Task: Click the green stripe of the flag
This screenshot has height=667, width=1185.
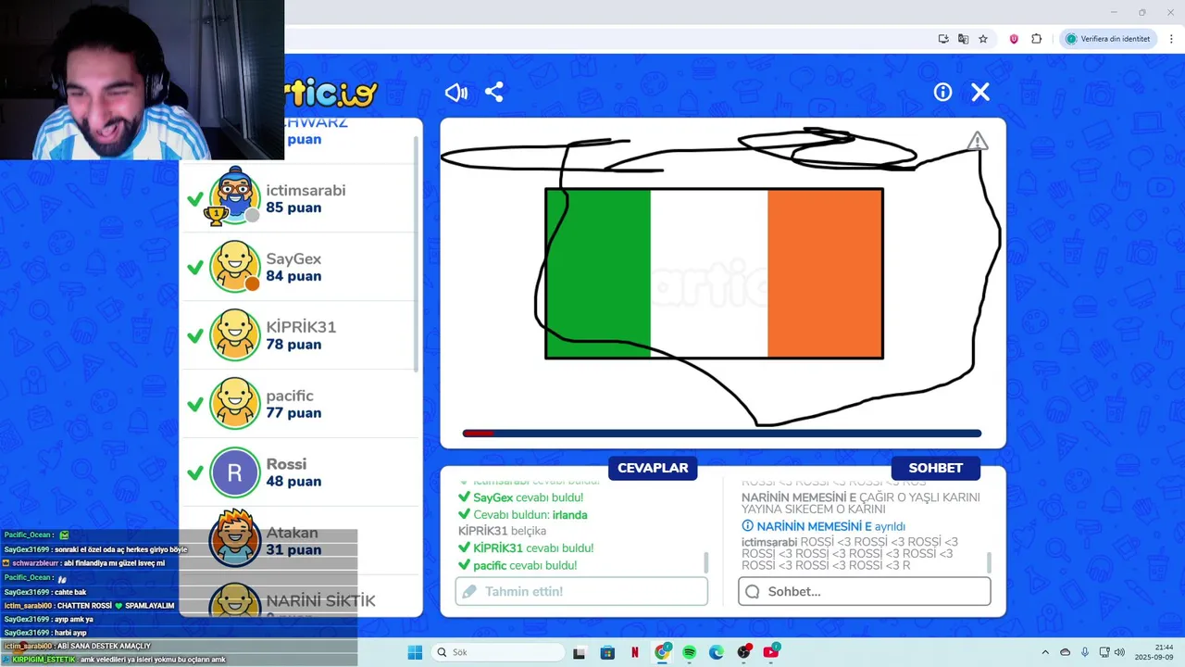Action: [x=598, y=273]
